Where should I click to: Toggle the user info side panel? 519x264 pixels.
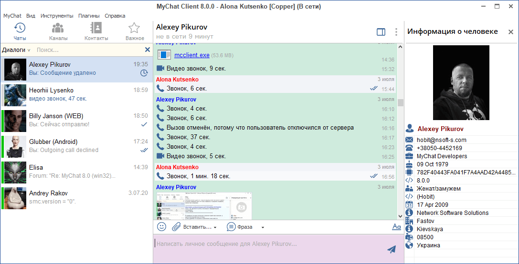(x=381, y=32)
